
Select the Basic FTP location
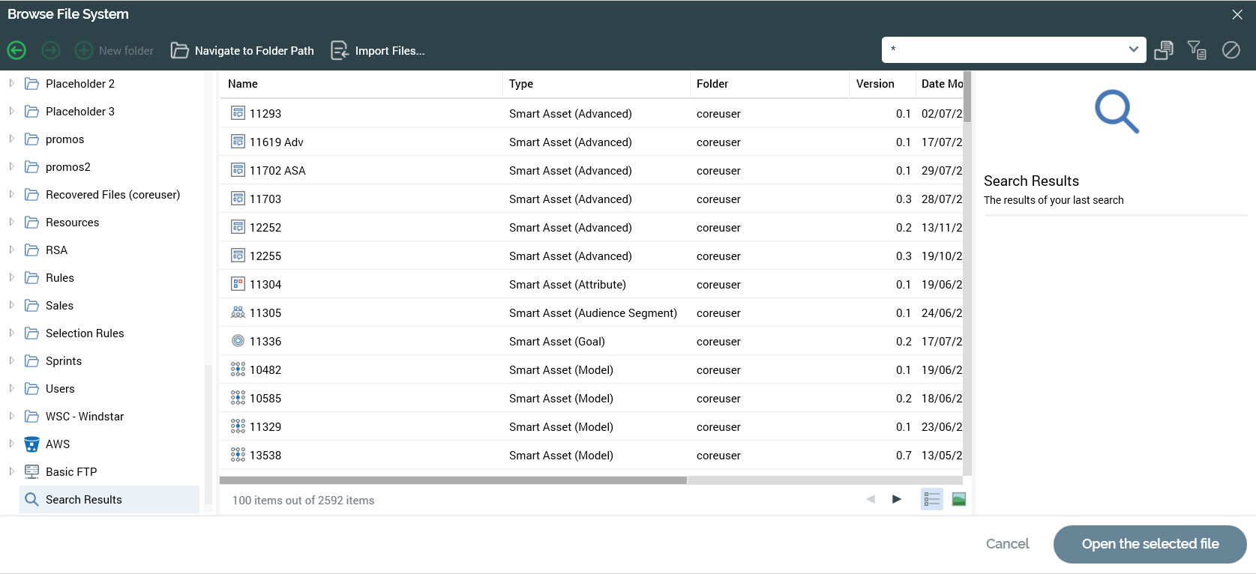71,471
